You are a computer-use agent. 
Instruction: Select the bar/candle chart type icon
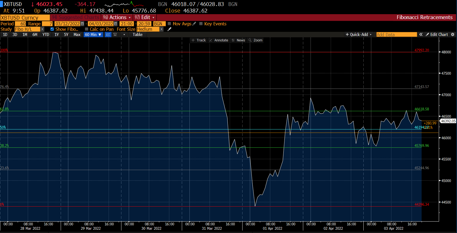tap(115, 35)
